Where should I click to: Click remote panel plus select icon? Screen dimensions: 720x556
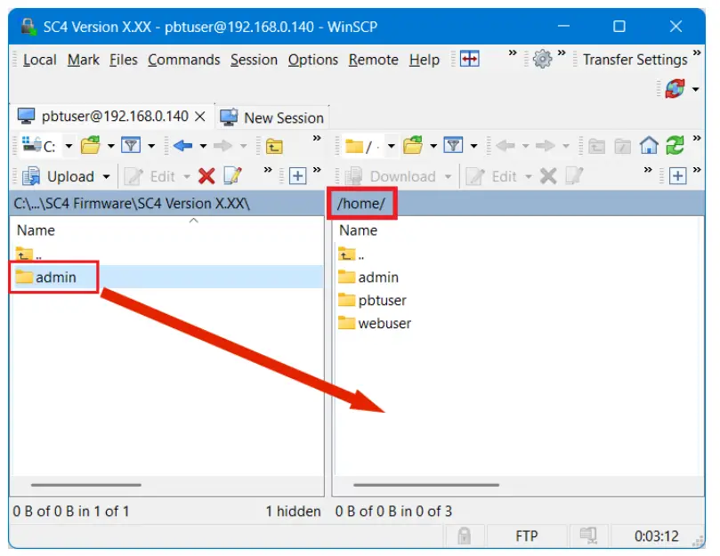coord(678,176)
